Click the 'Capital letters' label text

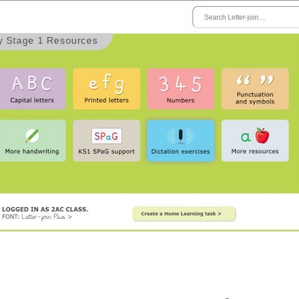pyautogui.click(x=32, y=100)
